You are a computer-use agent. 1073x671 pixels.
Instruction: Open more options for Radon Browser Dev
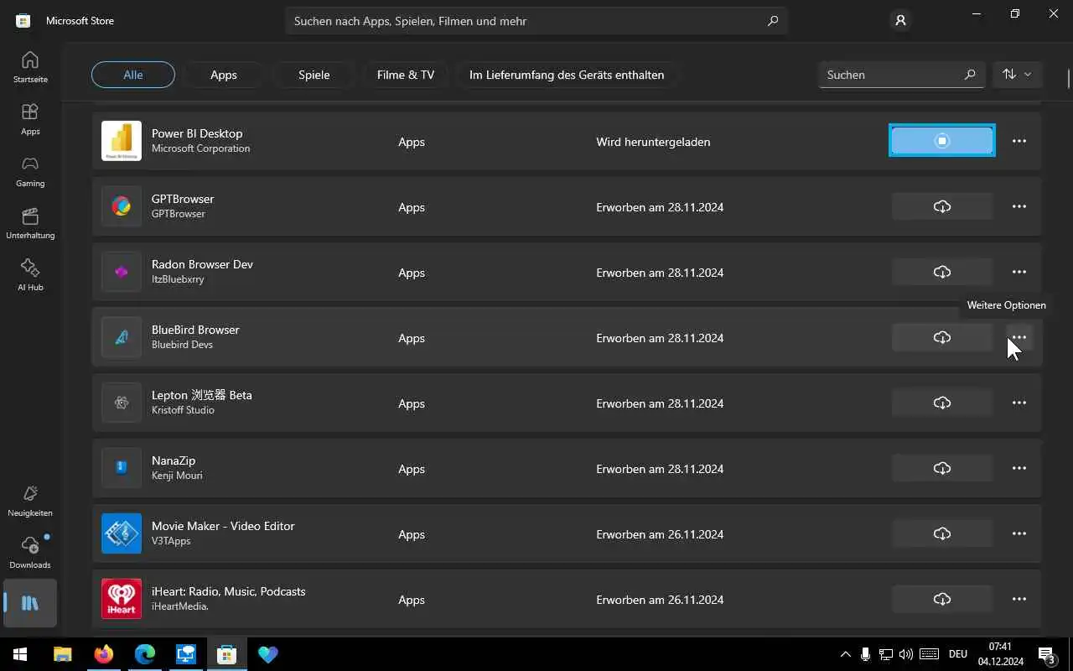click(1019, 272)
